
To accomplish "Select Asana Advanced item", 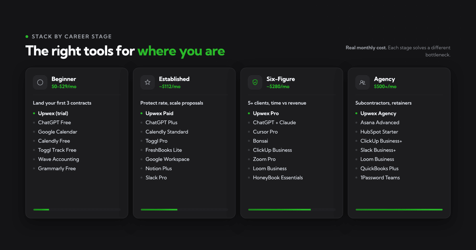I will [x=380, y=123].
